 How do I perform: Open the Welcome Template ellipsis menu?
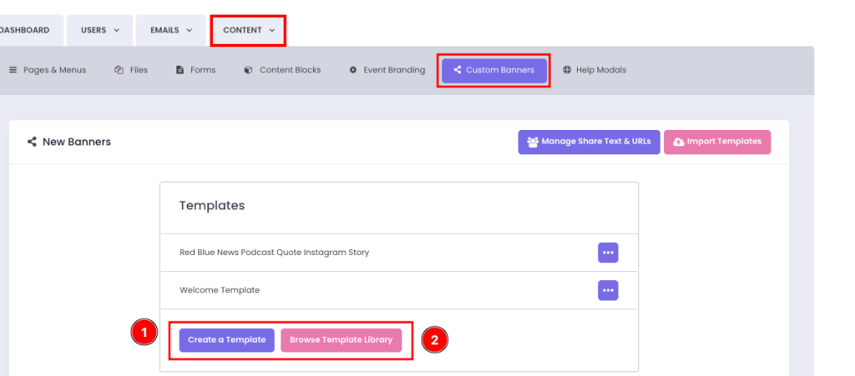pyautogui.click(x=608, y=290)
